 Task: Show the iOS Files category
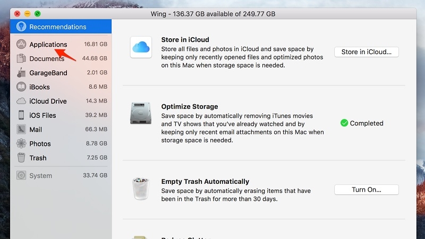click(61, 115)
